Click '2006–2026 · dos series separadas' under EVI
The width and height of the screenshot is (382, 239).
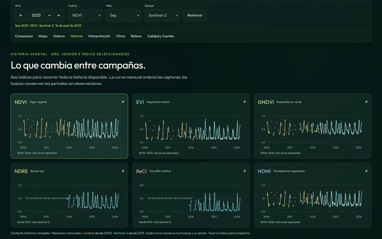point(159,153)
